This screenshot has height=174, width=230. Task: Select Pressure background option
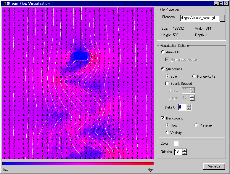tap(196, 125)
